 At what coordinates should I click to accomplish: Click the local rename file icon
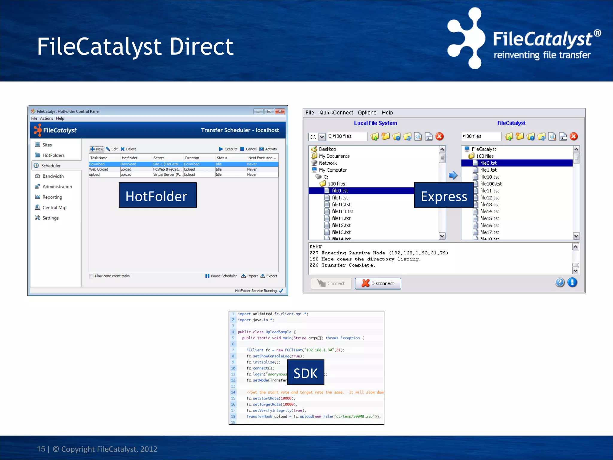pyautogui.click(x=429, y=137)
